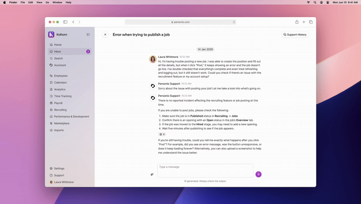The height and width of the screenshot is (204, 361).
Task: Open the Assistant from the sidebar
Action: [60, 65]
